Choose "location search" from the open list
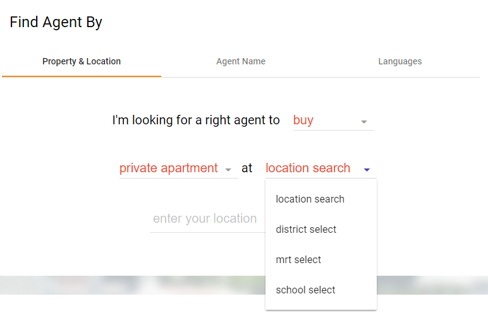The image size is (488, 318). tap(310, 199)
